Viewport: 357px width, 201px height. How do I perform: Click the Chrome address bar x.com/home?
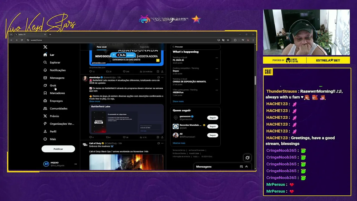120,40
